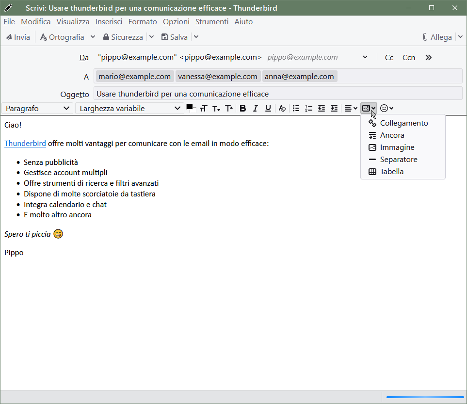Click the insert object toolbar button
Viewport: 467px width, 404px height.
(x=369, y=109)
